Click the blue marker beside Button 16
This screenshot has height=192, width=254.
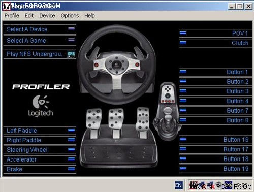pos(183,139)
